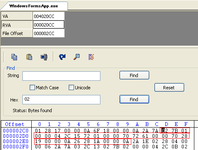Image resolution: width=198 pixels, height=150 pixels.
Task: Click offset row 000002D0
Action: (16, 136)
